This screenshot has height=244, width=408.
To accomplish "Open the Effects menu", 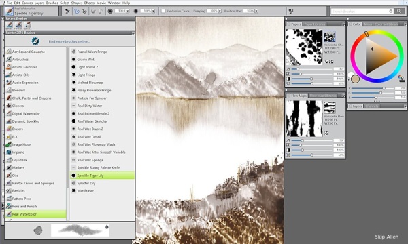I will pyautogui.click(x=89, y=3).
